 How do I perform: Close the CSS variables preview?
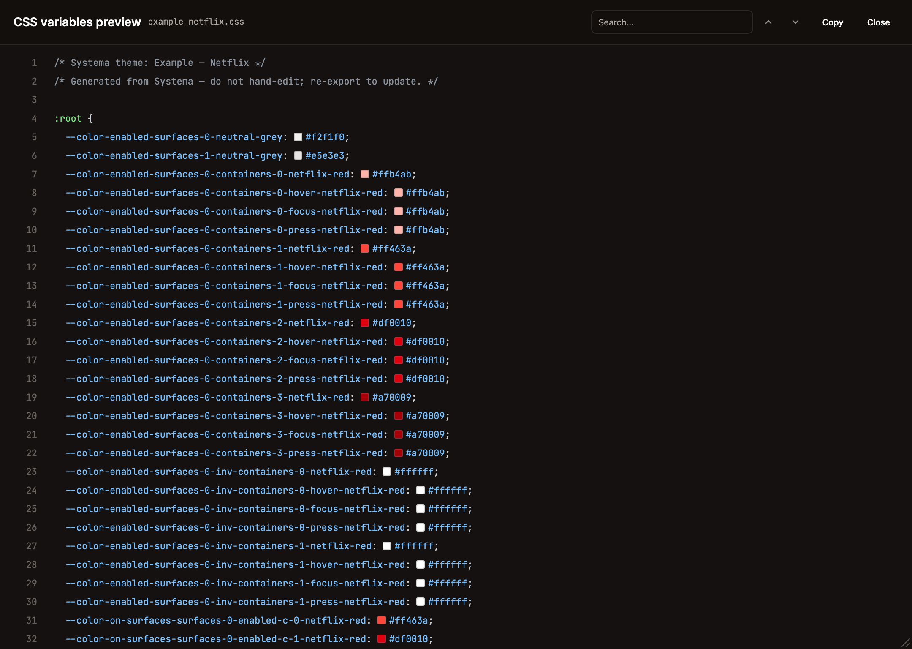(878, 22)
